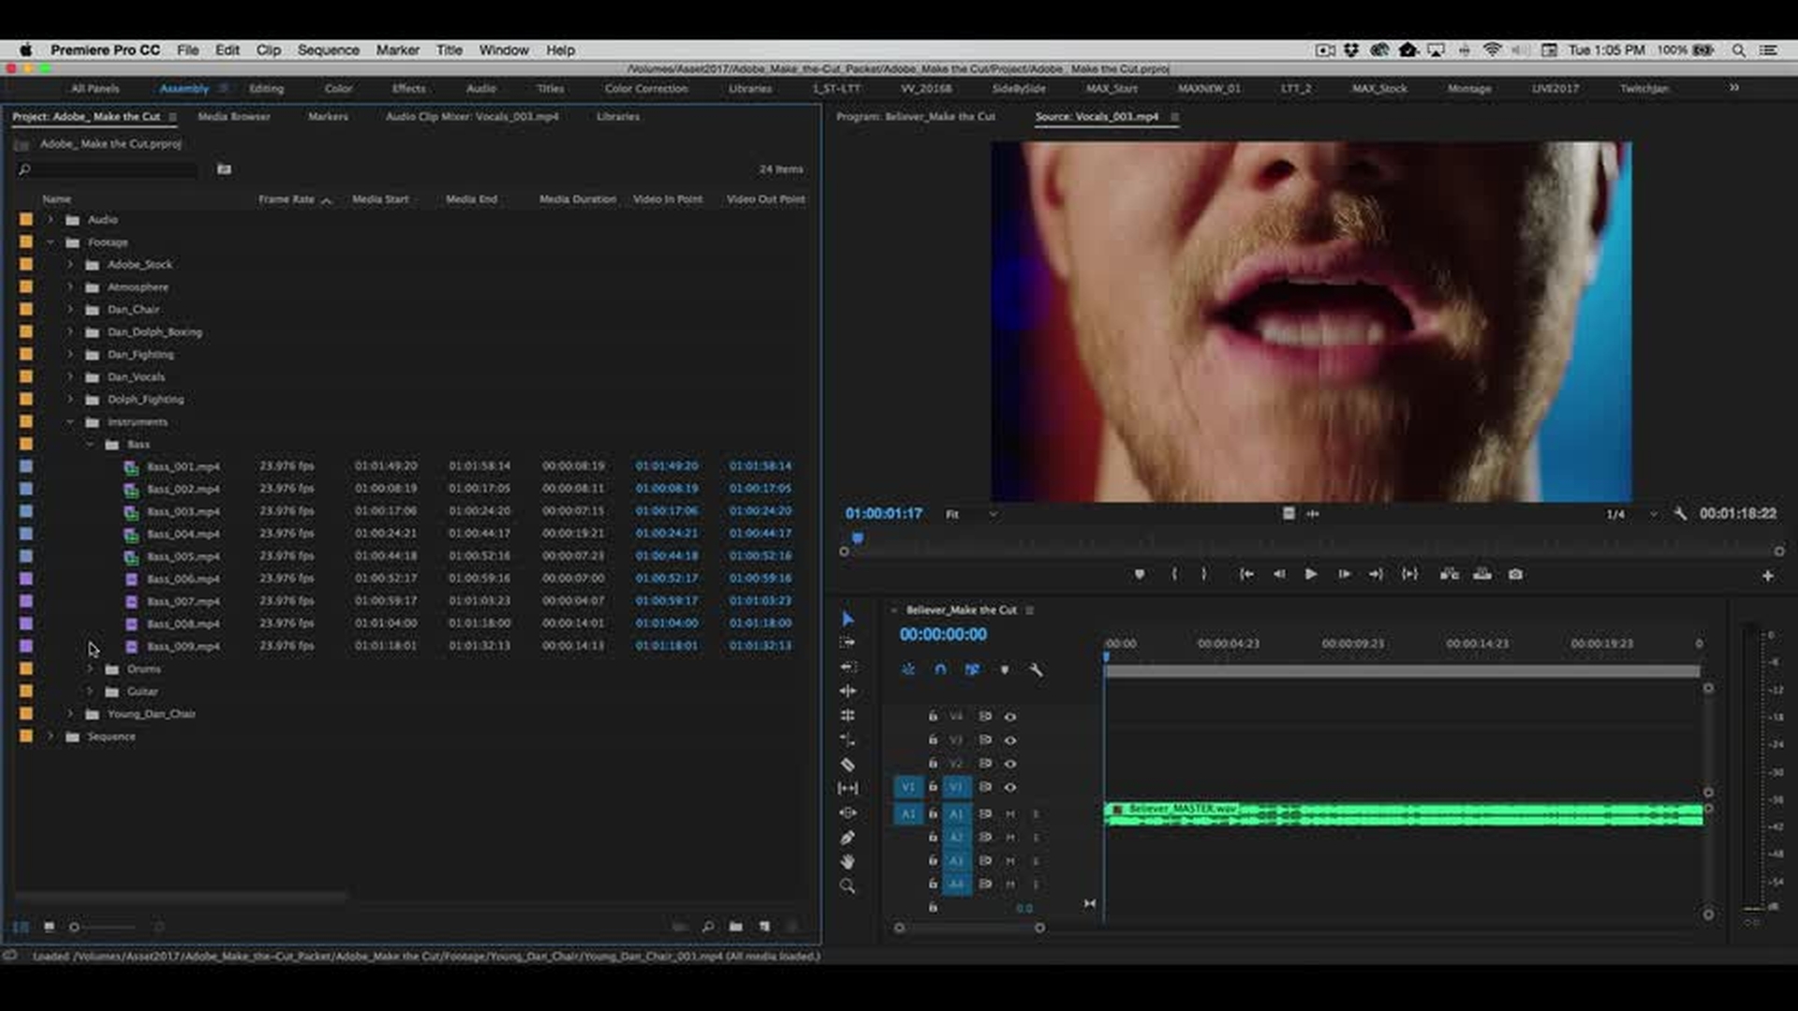Expand the Dan_Vocals bin

(70, 377)
